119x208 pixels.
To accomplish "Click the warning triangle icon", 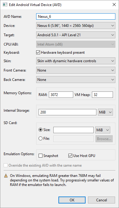I will point(6,176).
